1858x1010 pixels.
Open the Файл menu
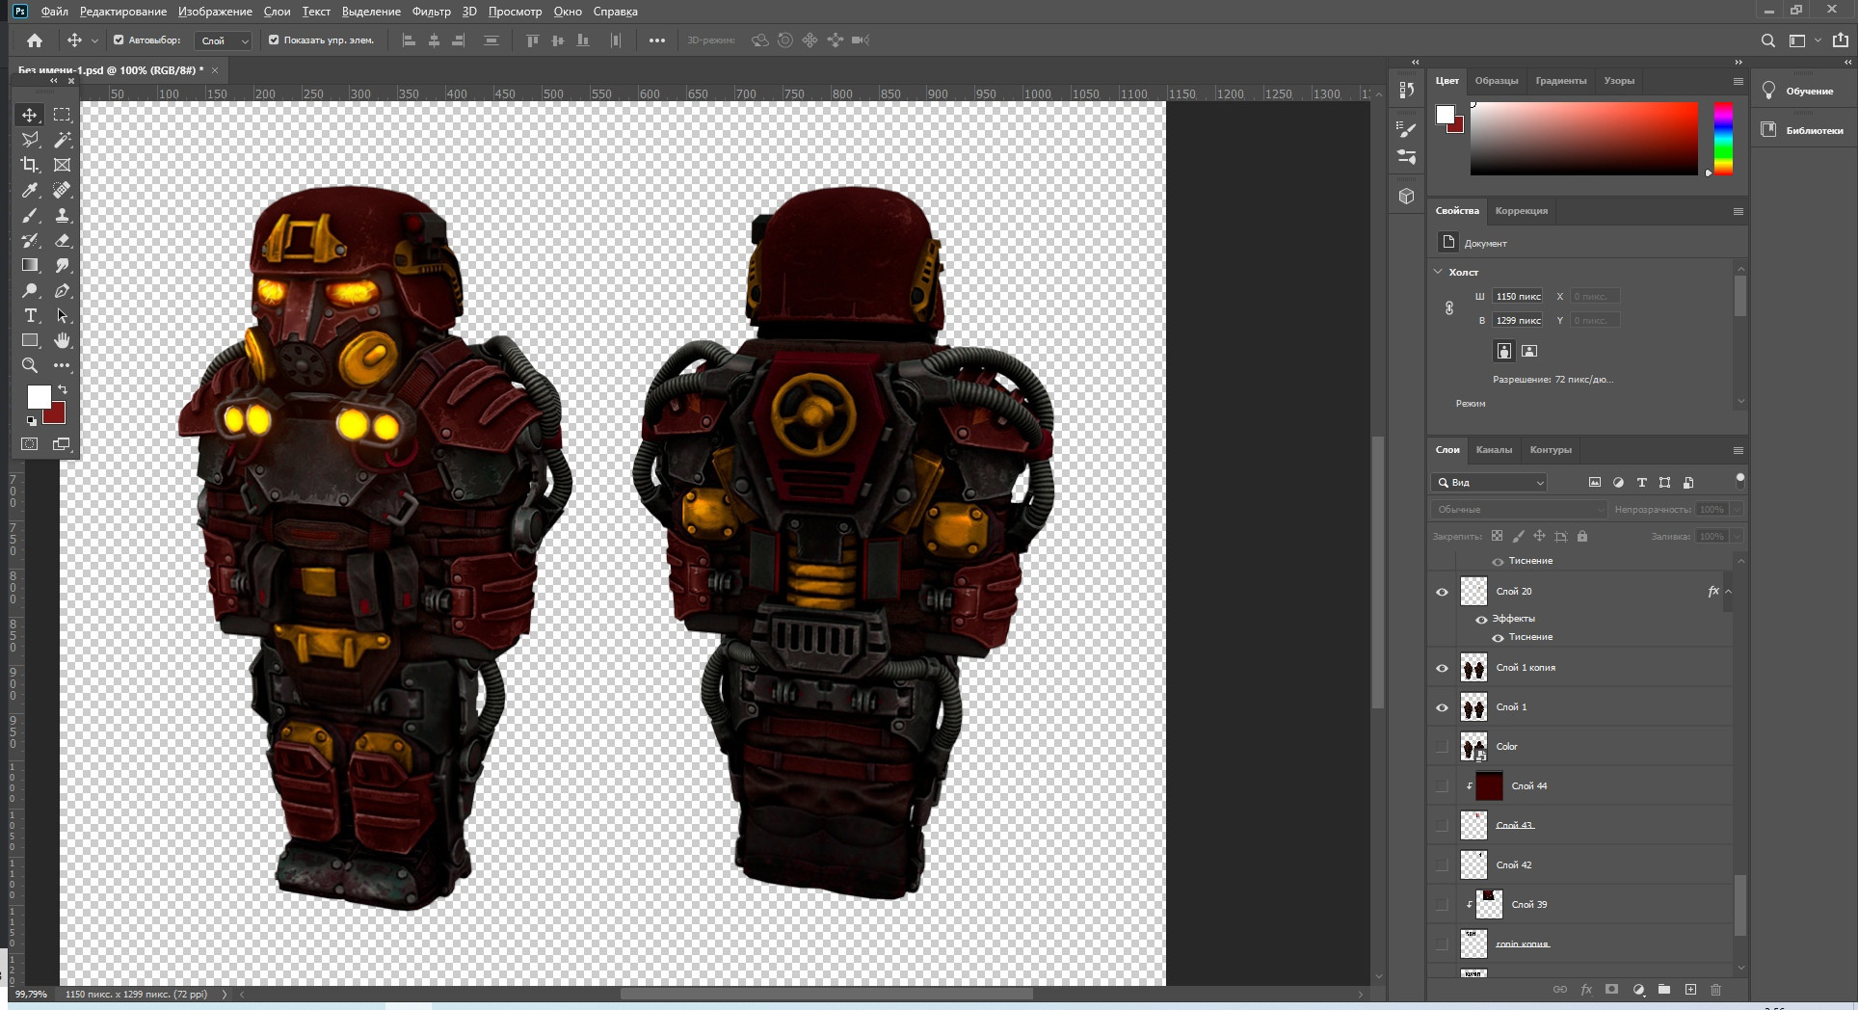(55, 12)
